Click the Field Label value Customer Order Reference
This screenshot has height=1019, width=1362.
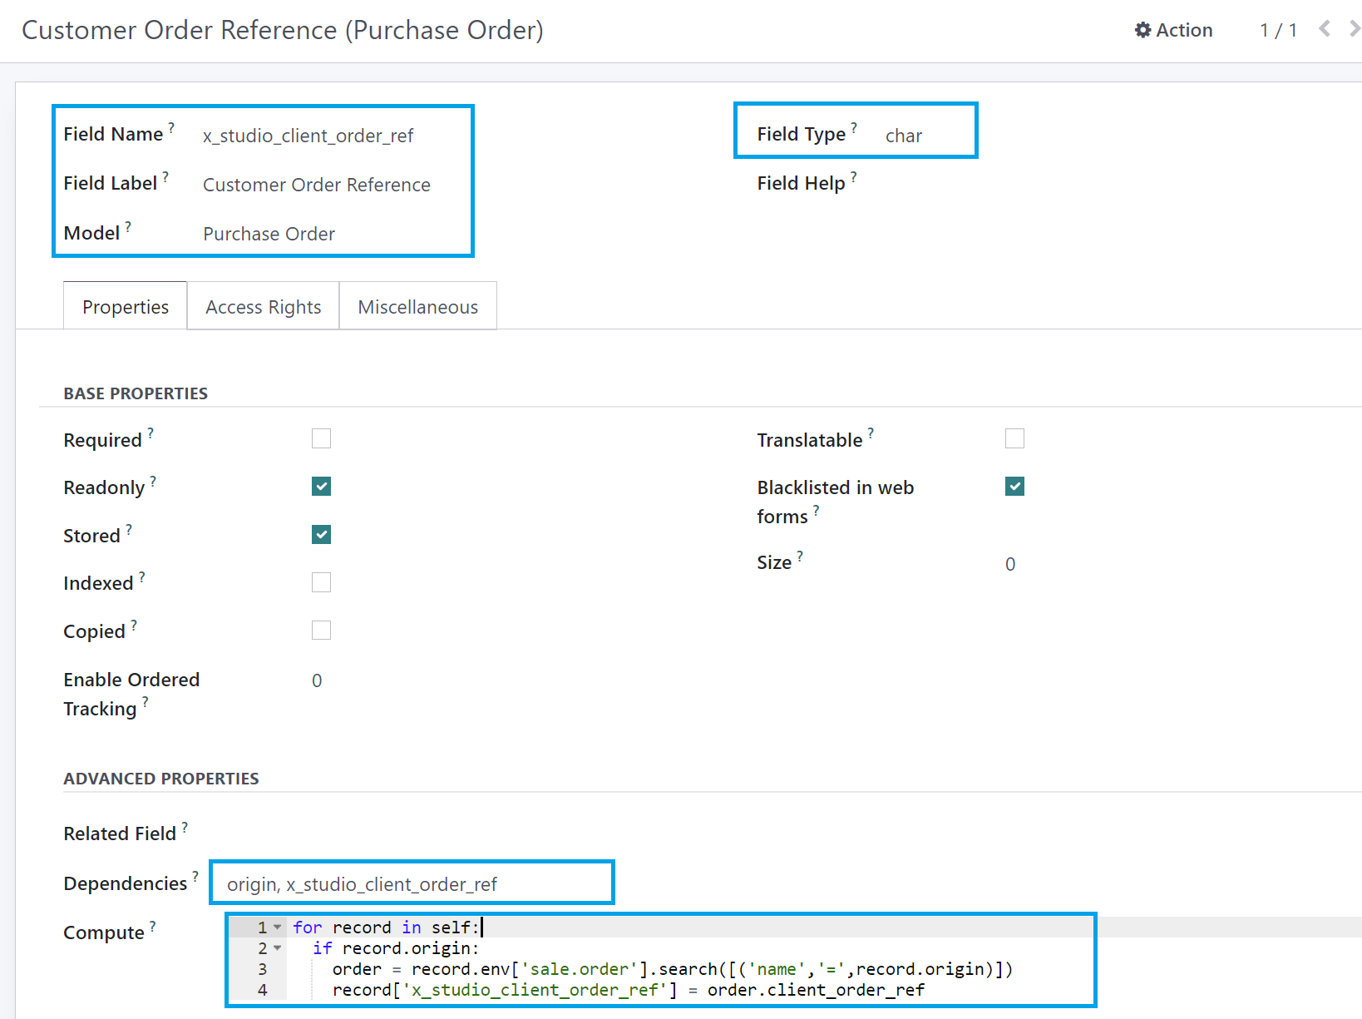click(x=317, y=185)
